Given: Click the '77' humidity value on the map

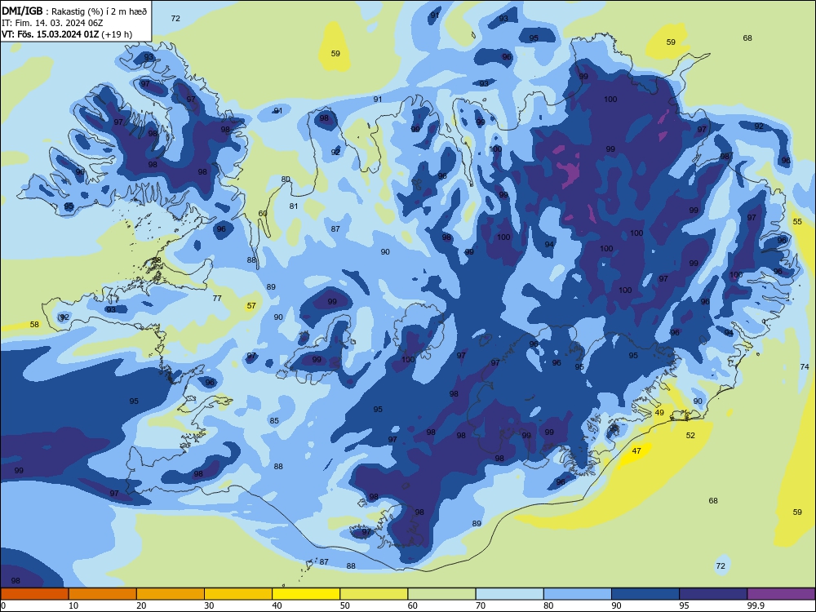Looking at the screenshot, I should coord(217,298).
